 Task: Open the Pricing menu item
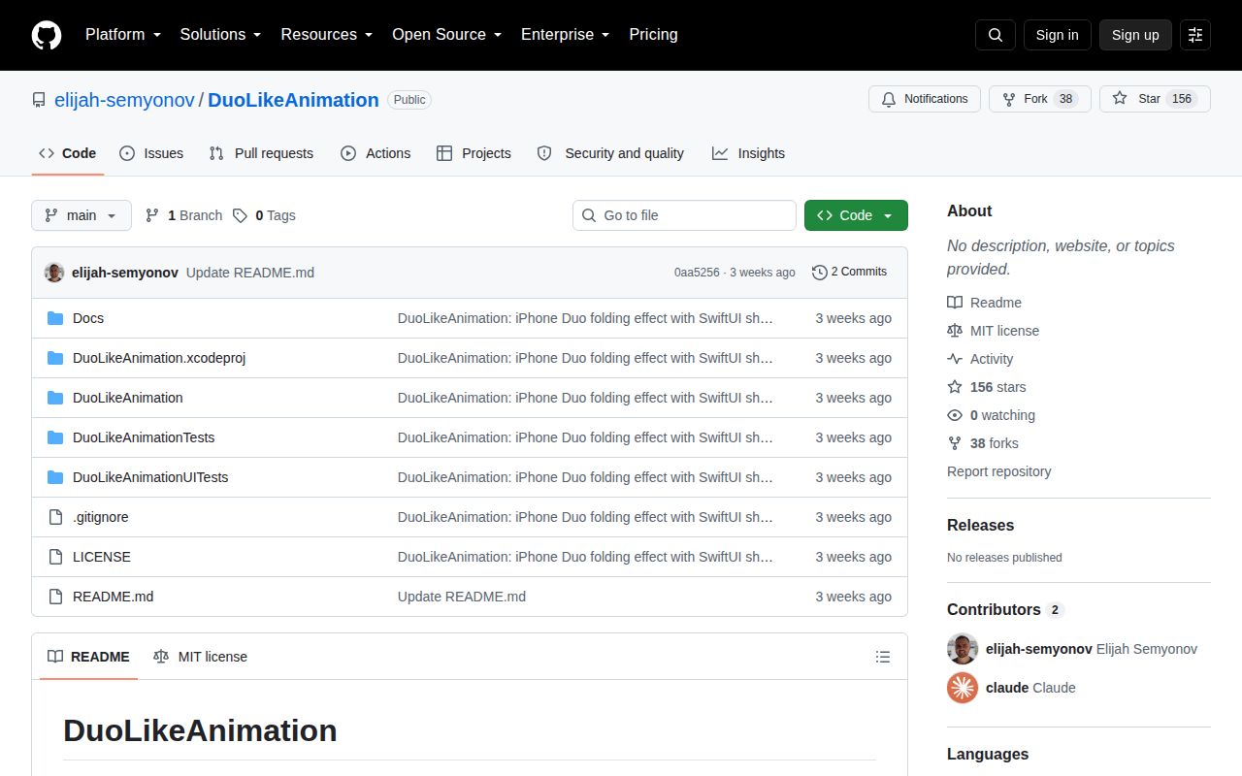tap(653, 35)
